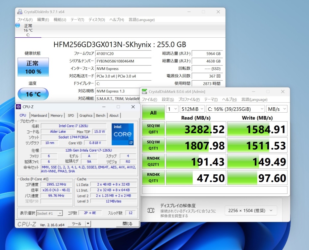Click the CPU-Z title bar icon
This screenshot has height=250, width=309.
(x=19, y=107)
